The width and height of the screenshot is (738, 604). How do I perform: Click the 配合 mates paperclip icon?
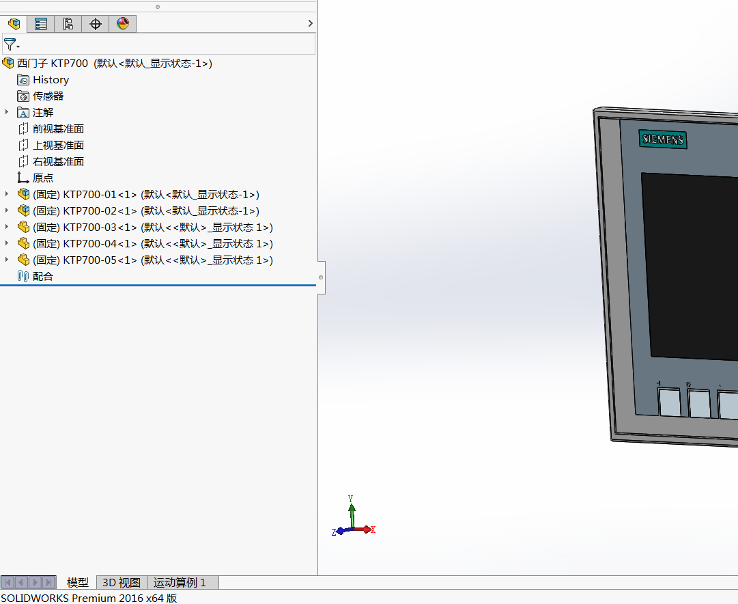coord(23,276)
